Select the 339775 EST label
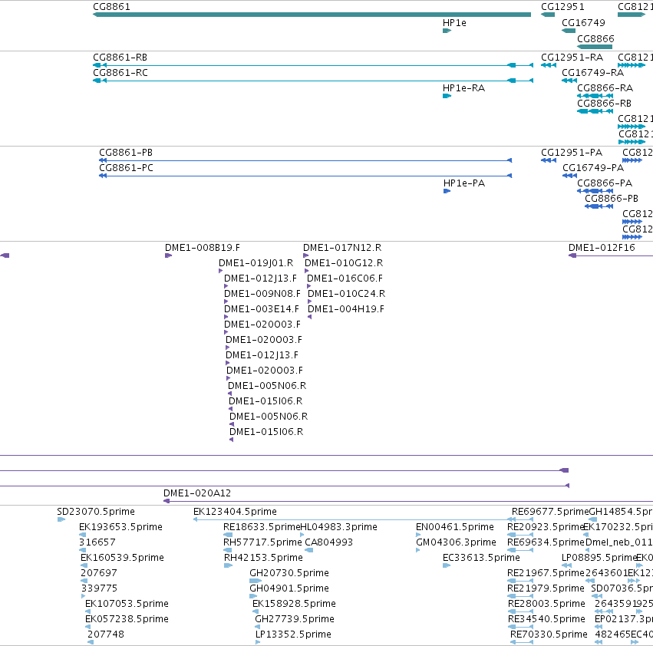 99,588
